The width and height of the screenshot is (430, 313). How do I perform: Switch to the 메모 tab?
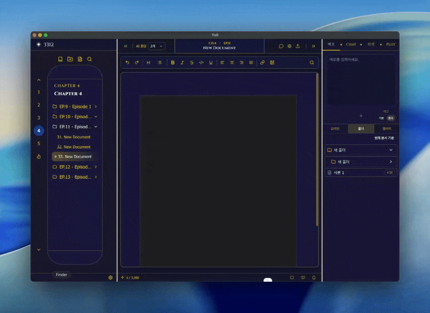point(331,44)
